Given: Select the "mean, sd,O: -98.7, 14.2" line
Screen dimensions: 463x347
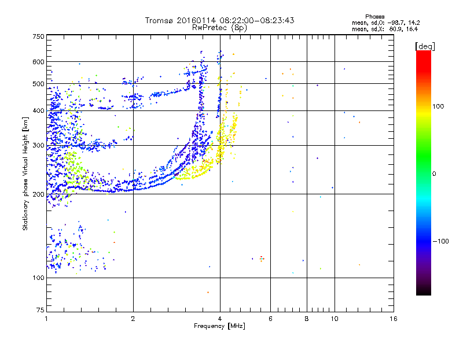Looking at the screenshot, I should [385, 23].
